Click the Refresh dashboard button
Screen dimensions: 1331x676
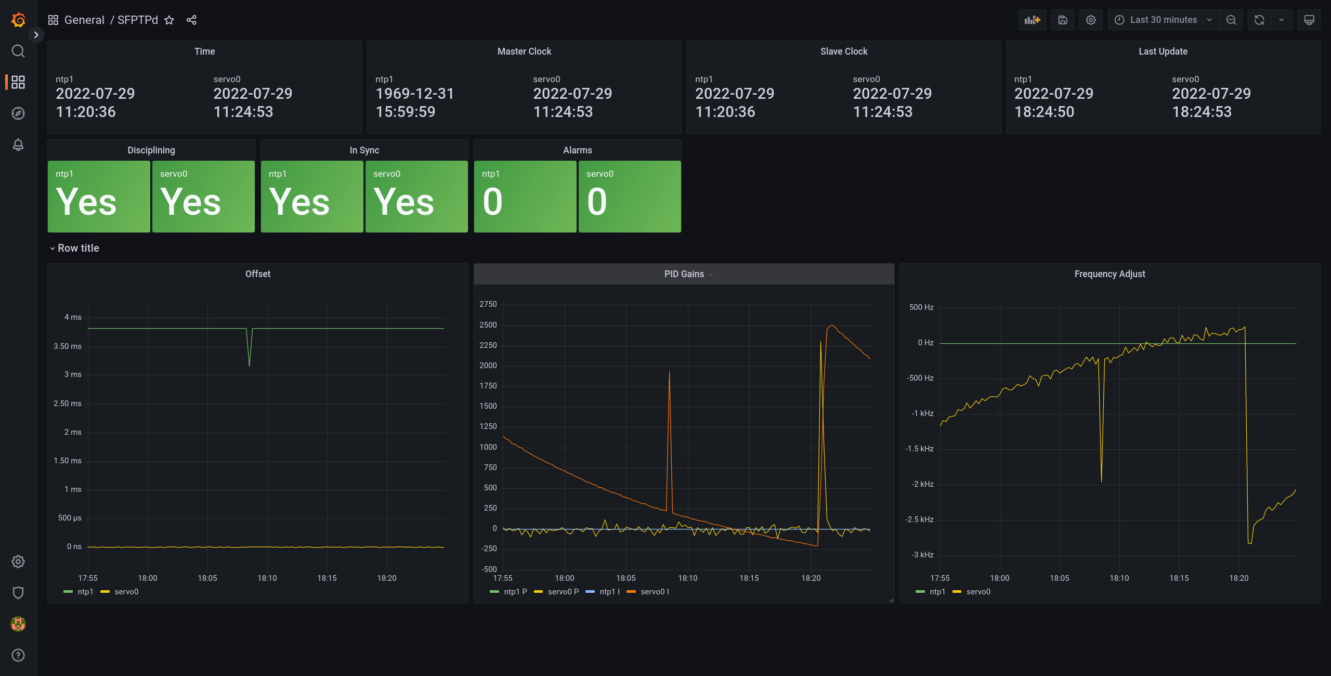click(1259, 20)
